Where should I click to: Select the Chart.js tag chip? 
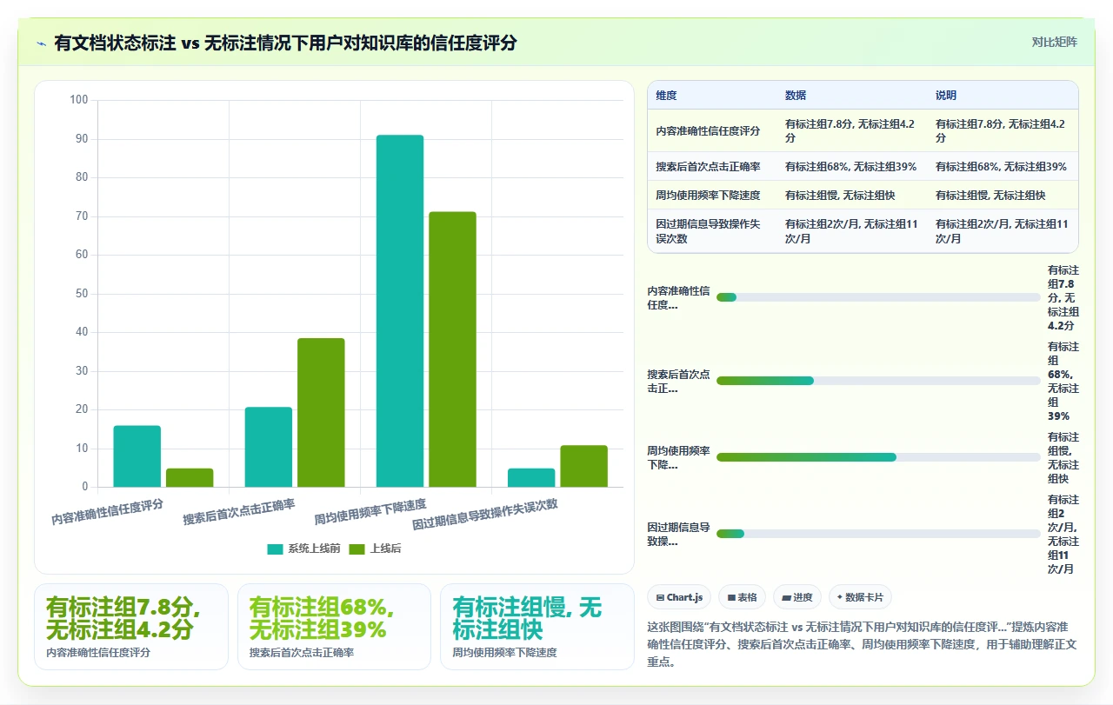[x=679, y=597]
